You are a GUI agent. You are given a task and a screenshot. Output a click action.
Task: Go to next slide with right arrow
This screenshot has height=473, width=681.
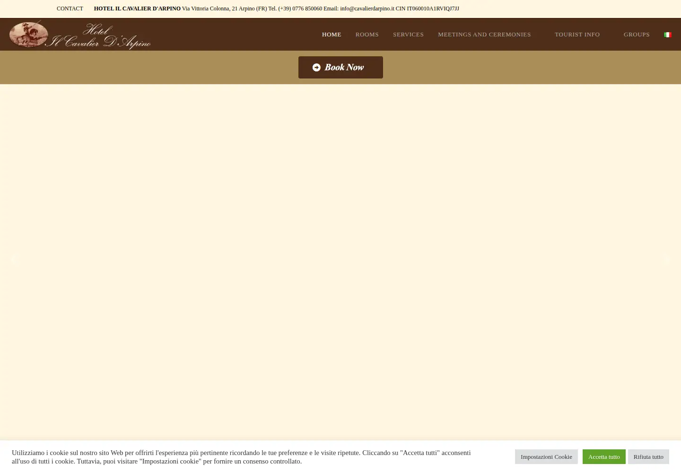coord(666,259)
